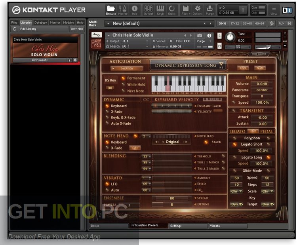Switch to the Modules tab
The height and width of the screenshot is (245, 297).
pyautogui.click(x=69, y=23)
